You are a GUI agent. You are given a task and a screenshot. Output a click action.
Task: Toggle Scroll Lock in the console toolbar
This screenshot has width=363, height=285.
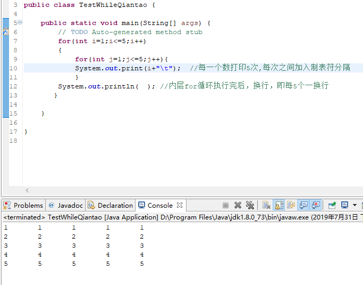tap(279, 205)
